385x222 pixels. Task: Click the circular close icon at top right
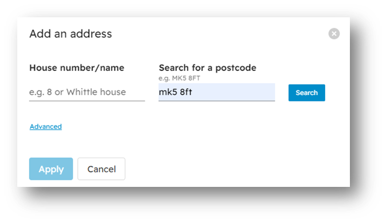point(334,33)
